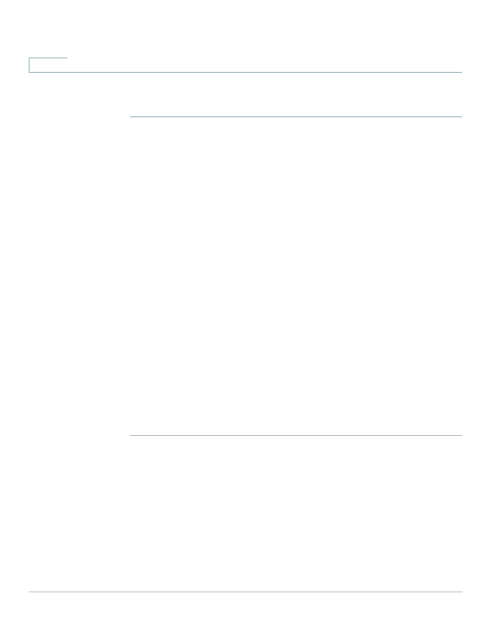Image resolution: width=491 pixels, height=635 pixels.
Task: Click the empty chapter tab box in header
Action: [48, 65]
